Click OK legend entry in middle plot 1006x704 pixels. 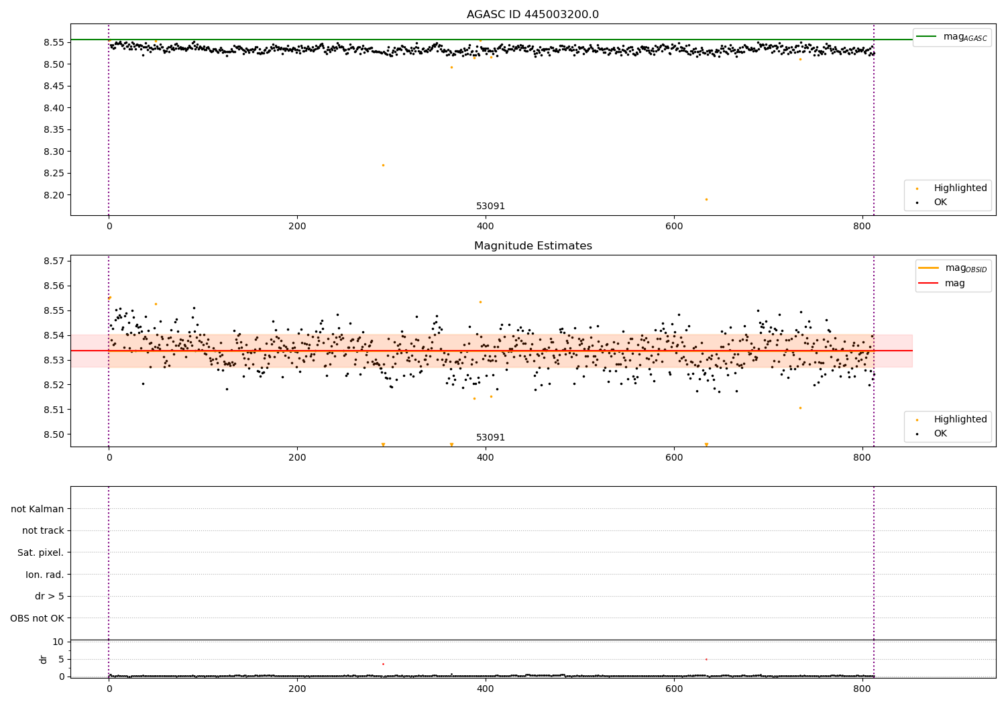click(x=932, y=434)
